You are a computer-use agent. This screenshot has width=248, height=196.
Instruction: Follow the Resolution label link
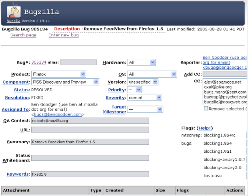(17, 98)
